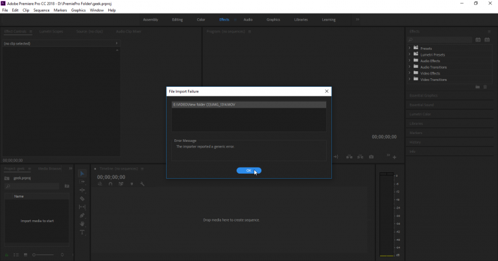498x261 pixels.
Task: Open the Sequence menu
Action: [x=41, y=10]
